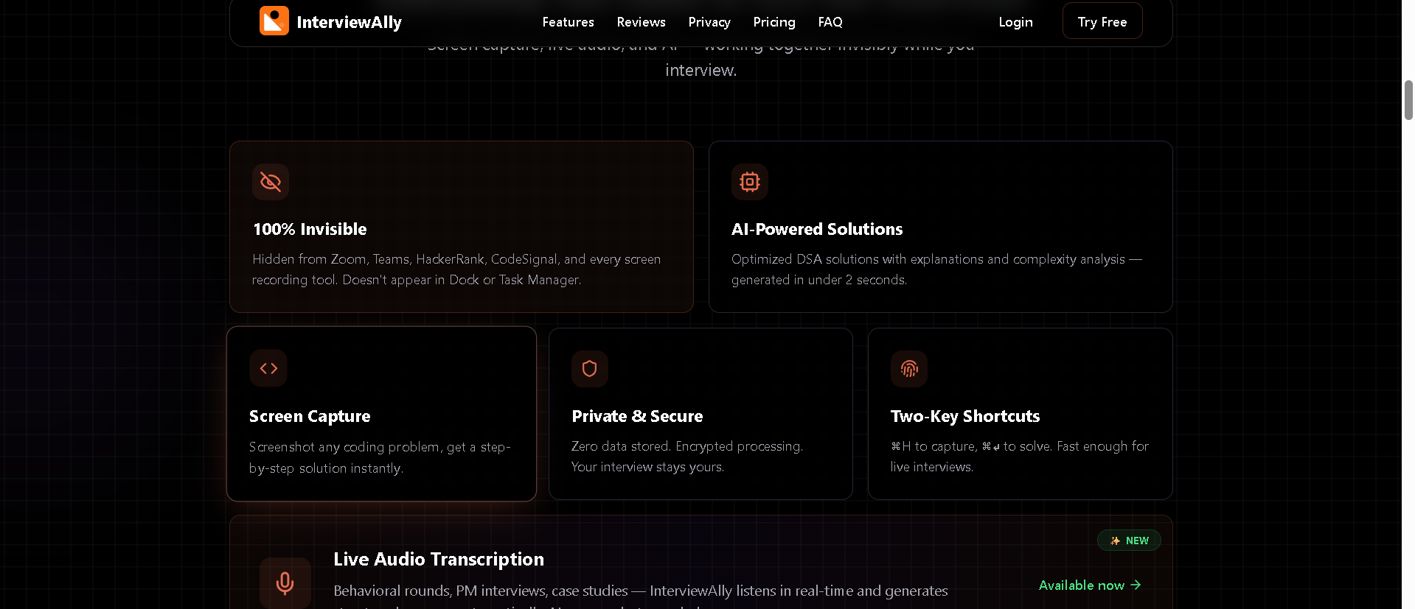
Task: Go to the Privacy nav item
Action: pyautogui.click(x=709, y=22)
